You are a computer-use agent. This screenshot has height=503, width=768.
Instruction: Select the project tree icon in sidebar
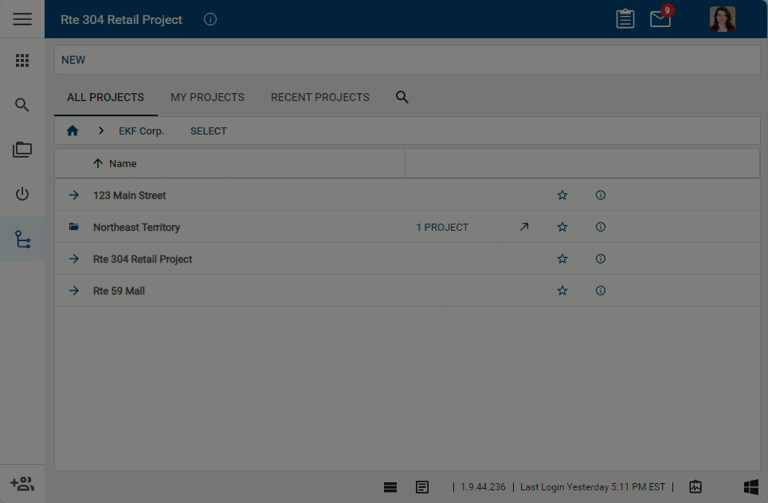22,240
